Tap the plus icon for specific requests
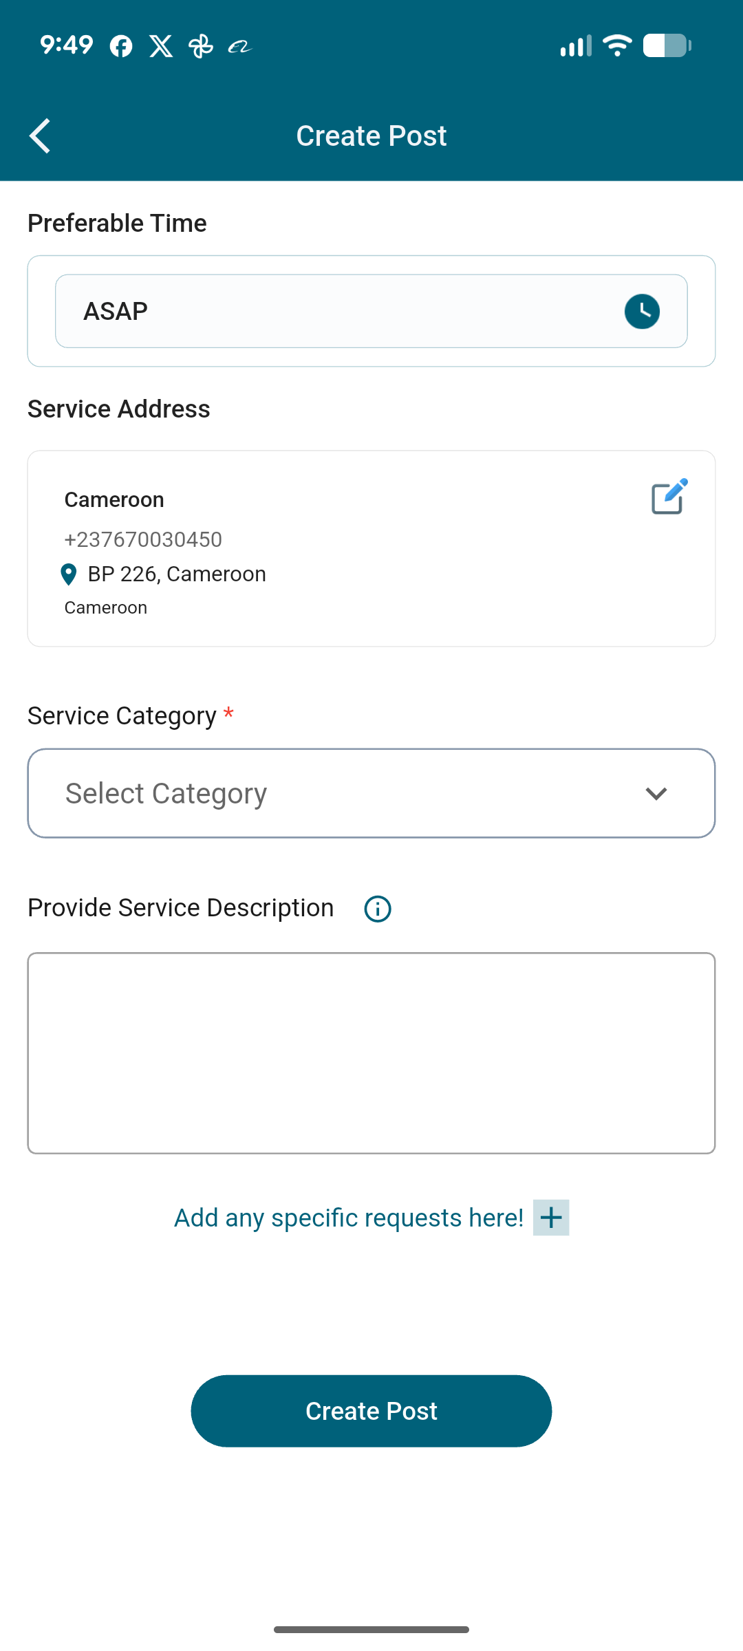Screen dimensions: 743x1651 pos(551,1218)
